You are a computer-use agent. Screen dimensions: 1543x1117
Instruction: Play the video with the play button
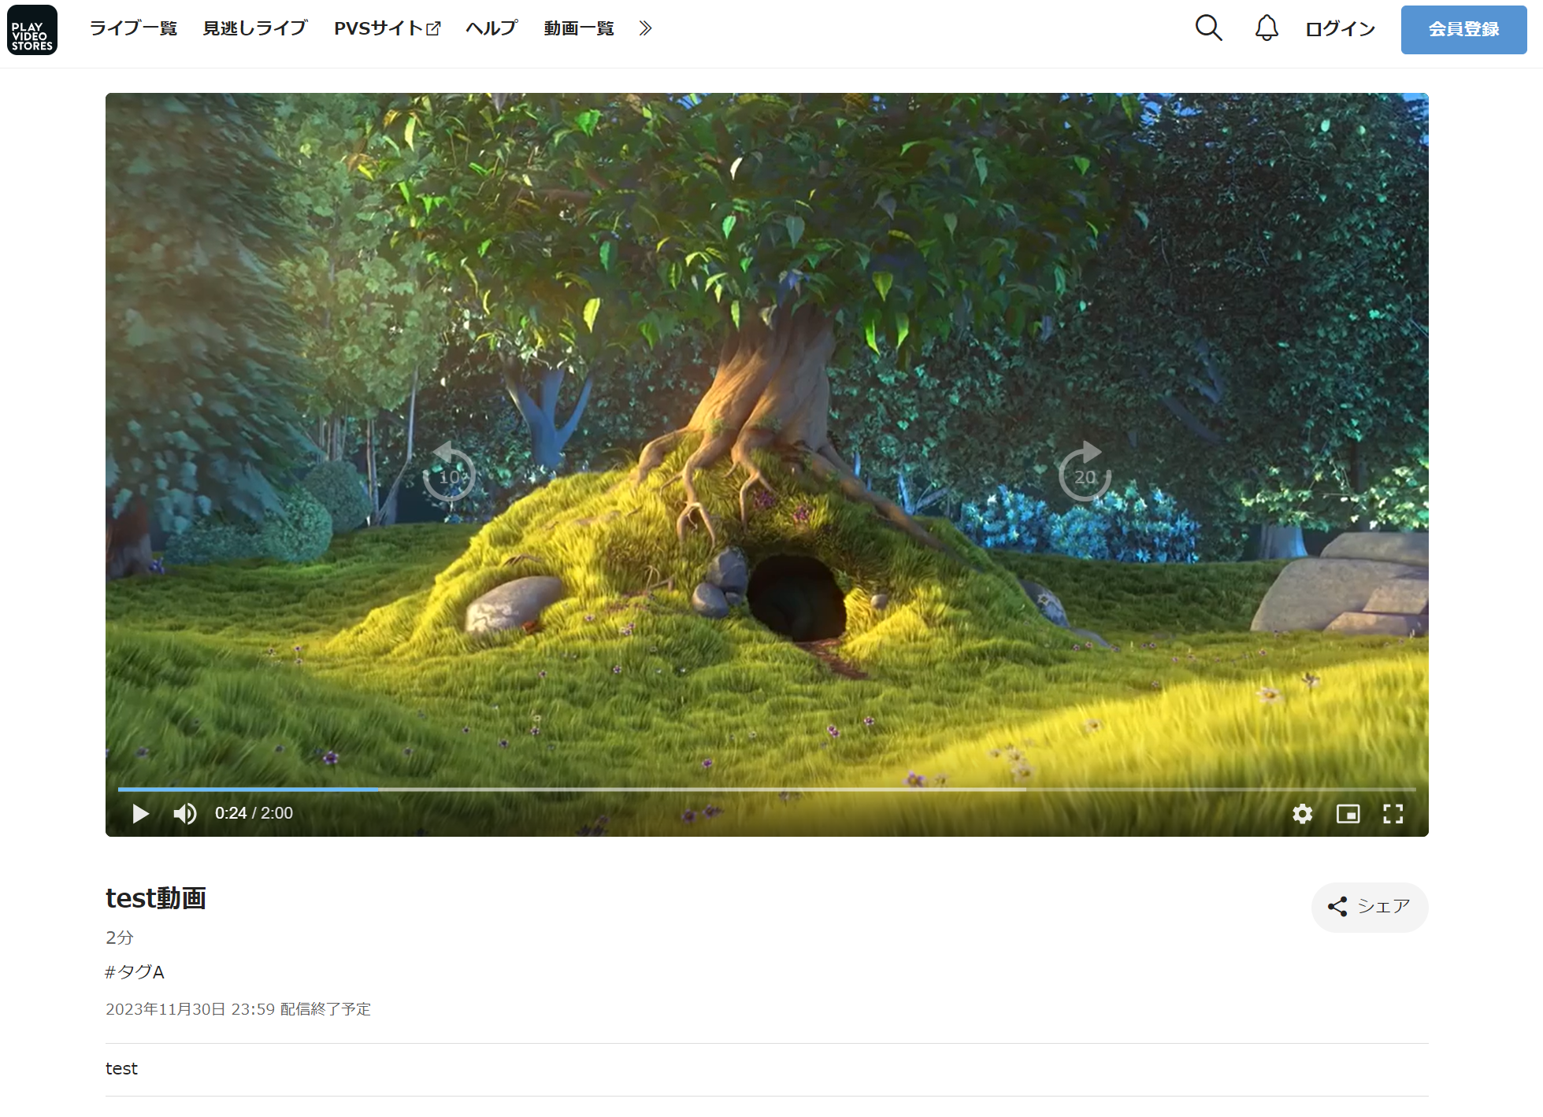[x=141, y=813]
